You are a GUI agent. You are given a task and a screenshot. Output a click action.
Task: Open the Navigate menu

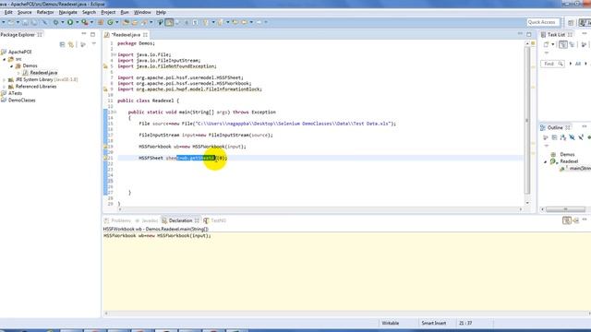click(67, 12)
